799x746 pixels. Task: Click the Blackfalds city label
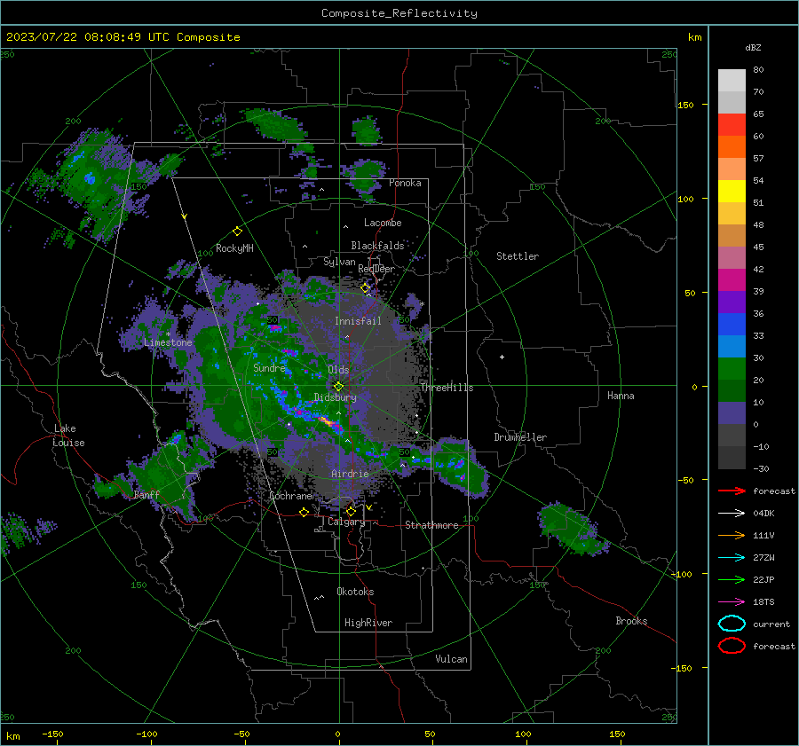[377, 246]
